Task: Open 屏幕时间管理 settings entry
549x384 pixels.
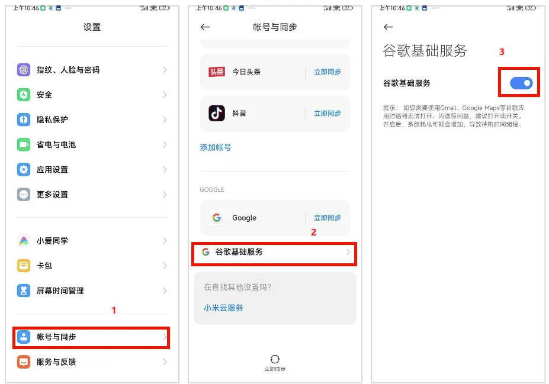Action: click(92, 291)
